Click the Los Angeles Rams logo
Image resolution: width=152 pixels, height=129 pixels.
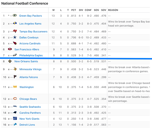15,23
